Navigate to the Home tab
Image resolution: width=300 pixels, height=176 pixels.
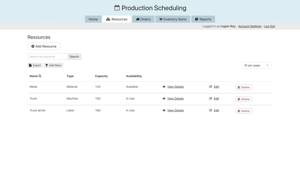(x=93, y=19)
